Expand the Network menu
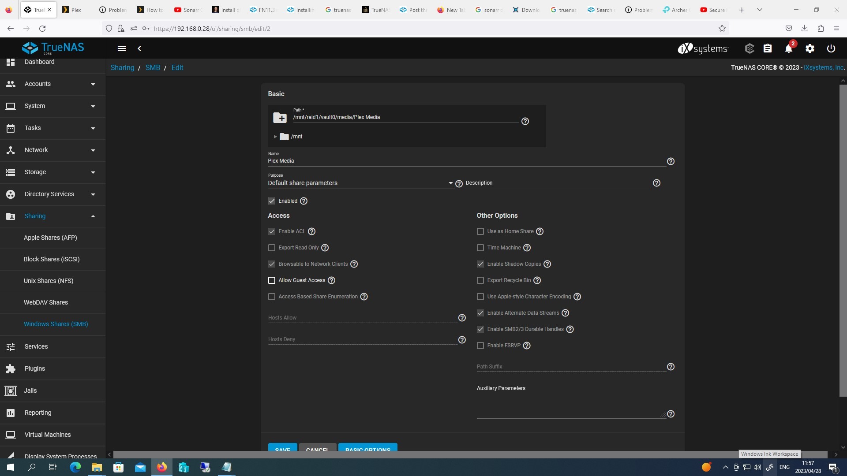Viewport: 847px width, 476px height. 53,150
